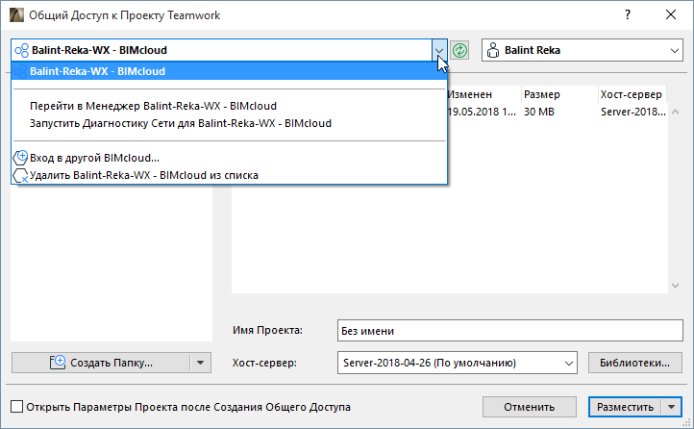This screenshot has height=429, width=694.
Task: Click the green refresh server icon
Action: click(x=459, y=50)
